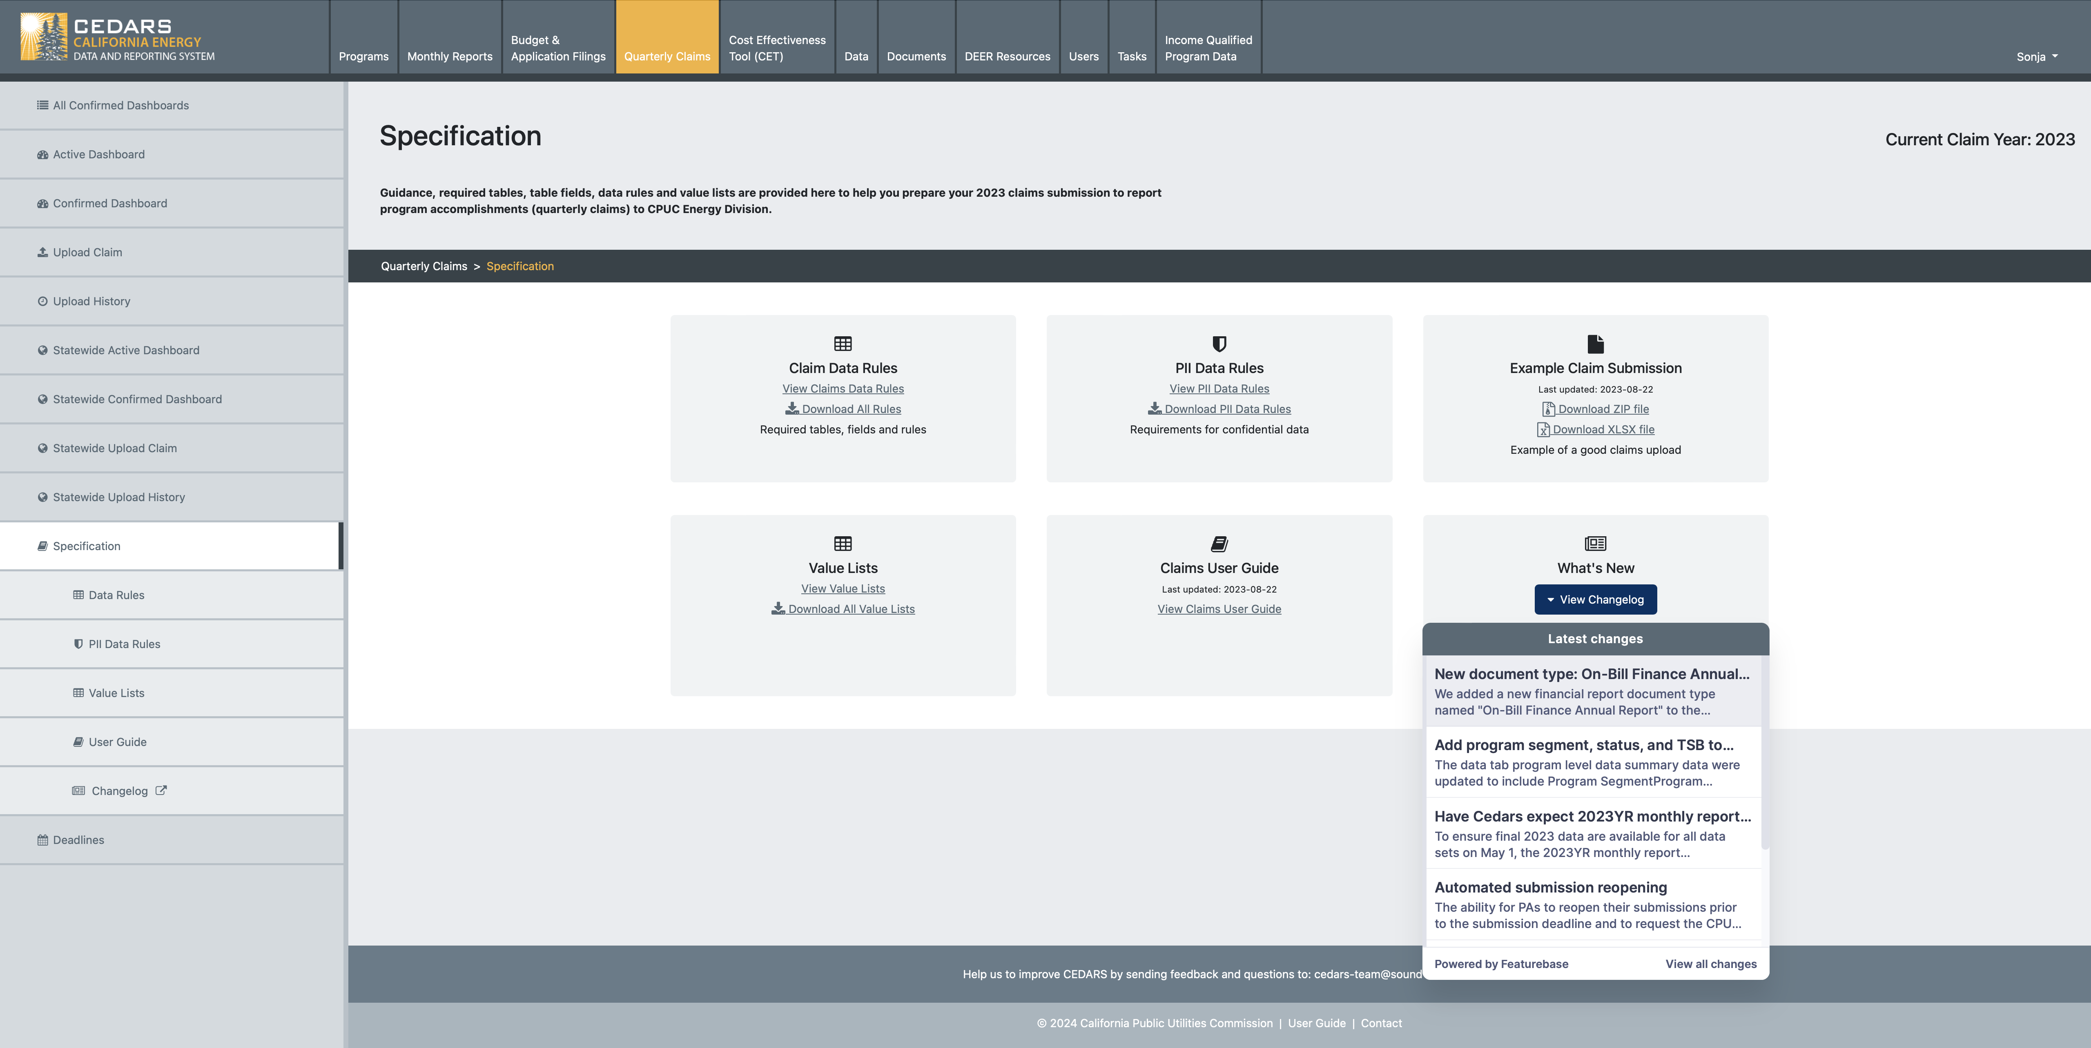This screenshot has width=2091, height=1048.
Task: Open the Sonja user menu dropdown
Action: click(2036, 57)
